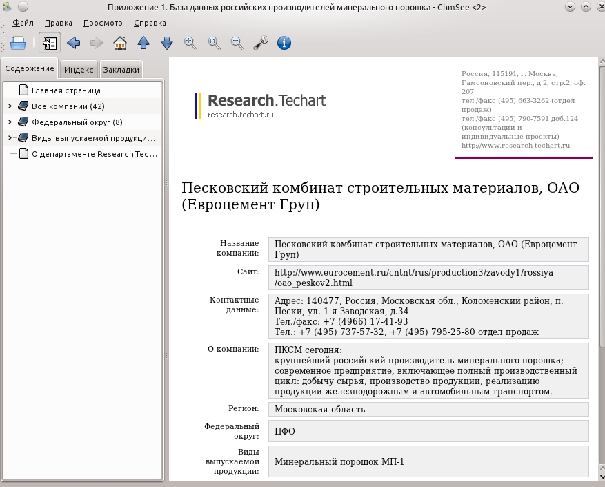Viewport: 605px width, 487px height.
Task: Click the company title heading
Action: click(x=380, y=196)
